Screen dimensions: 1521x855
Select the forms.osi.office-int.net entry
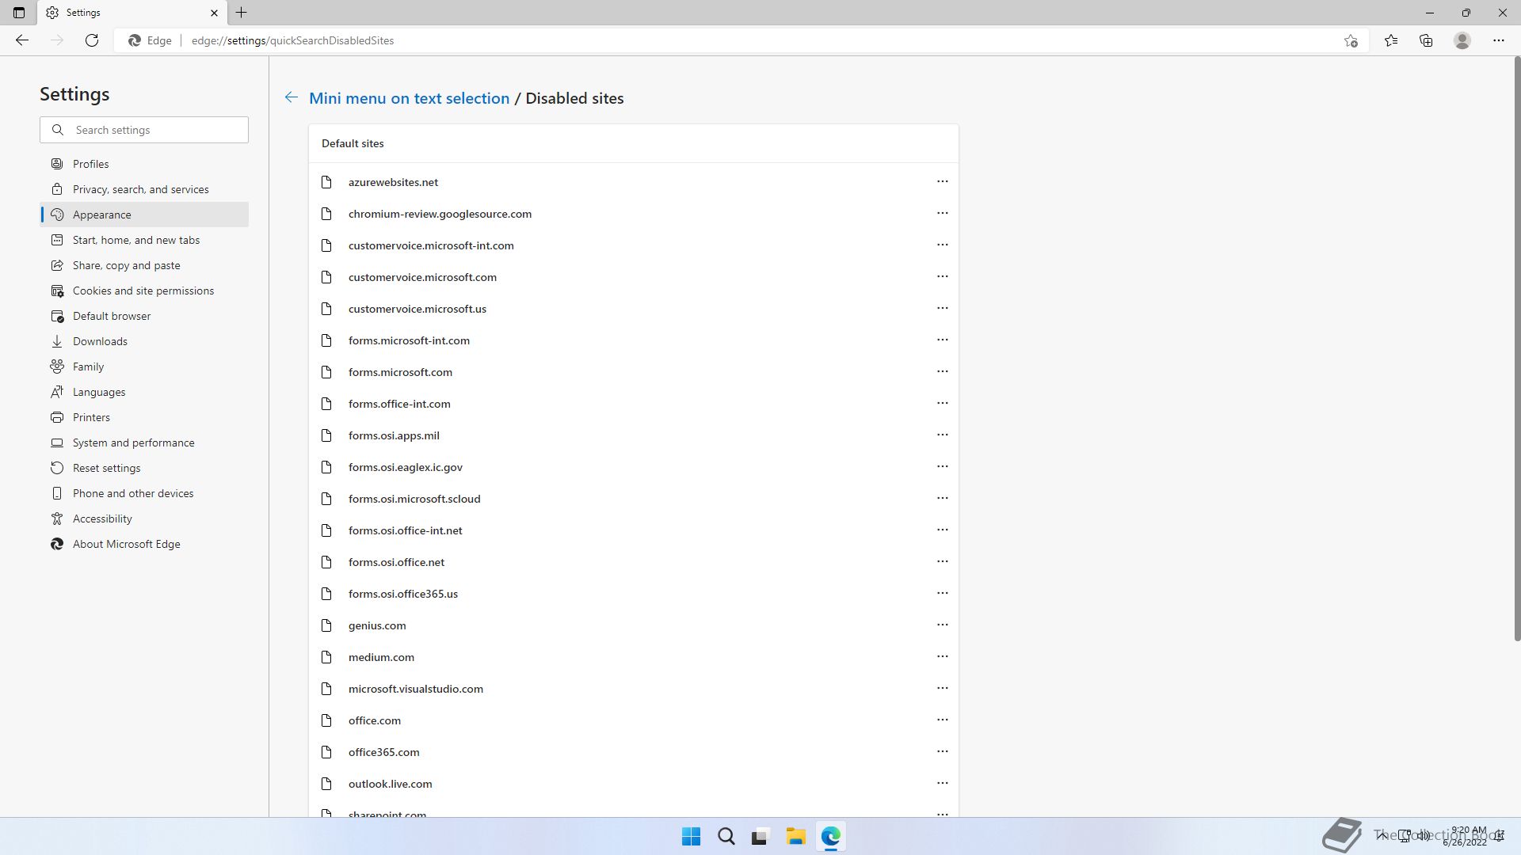[634, 530]
